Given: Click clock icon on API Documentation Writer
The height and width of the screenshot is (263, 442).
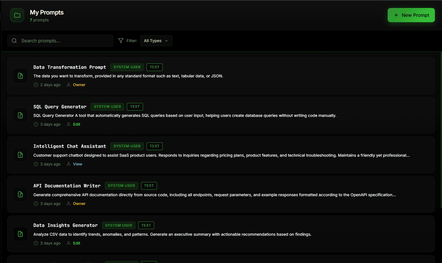Looking at the screenshot, I should pos(36,204).
